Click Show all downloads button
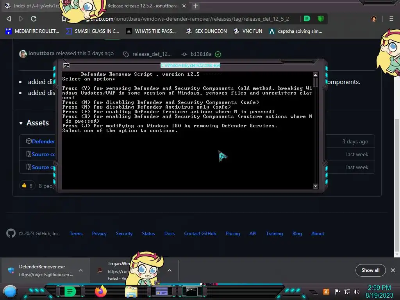The image size is (400, 300). point(370,270)
